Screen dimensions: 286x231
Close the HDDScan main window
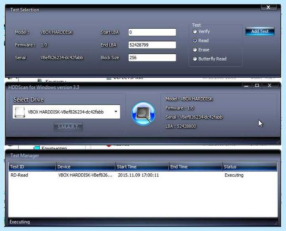pyautogui.click(x=269, y=85)
